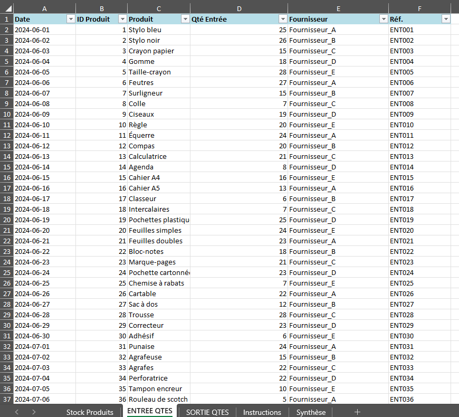459x417 pixels.
Task: Click reference cell ENT036
Action: pyautogui.click(x=419, y=399)
